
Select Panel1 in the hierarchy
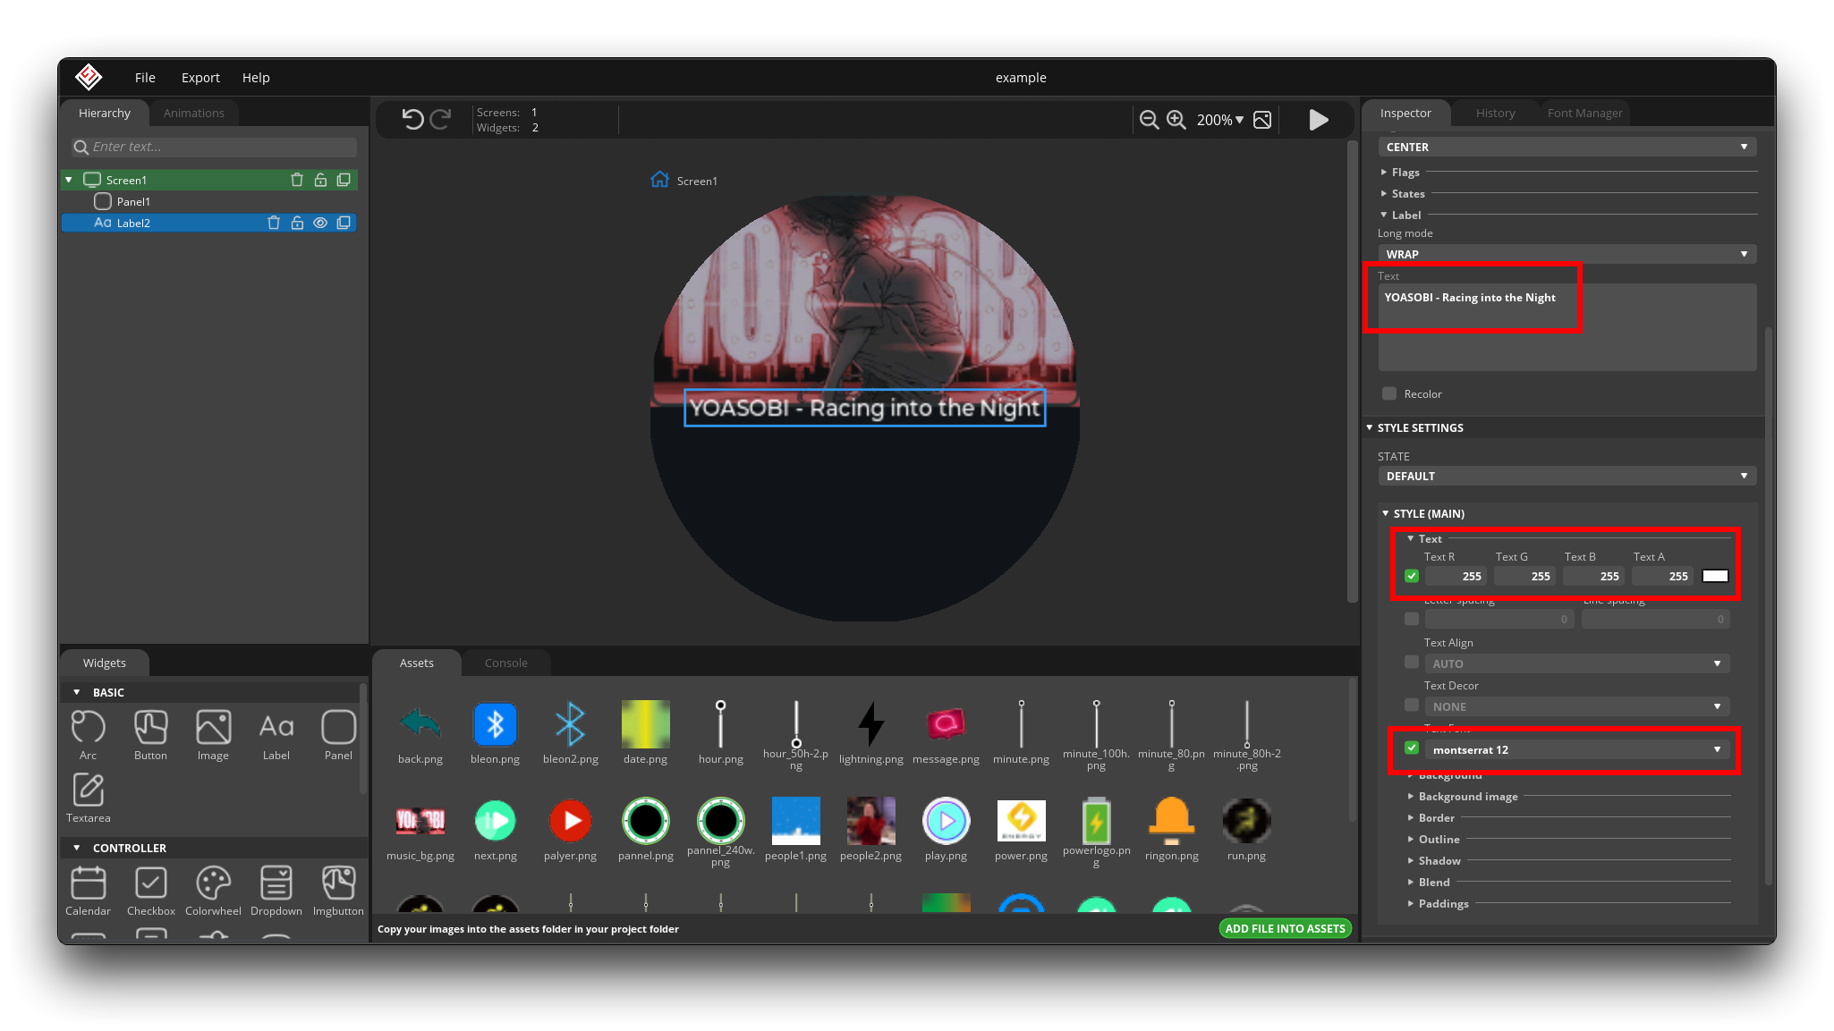(x=133, y=201)
